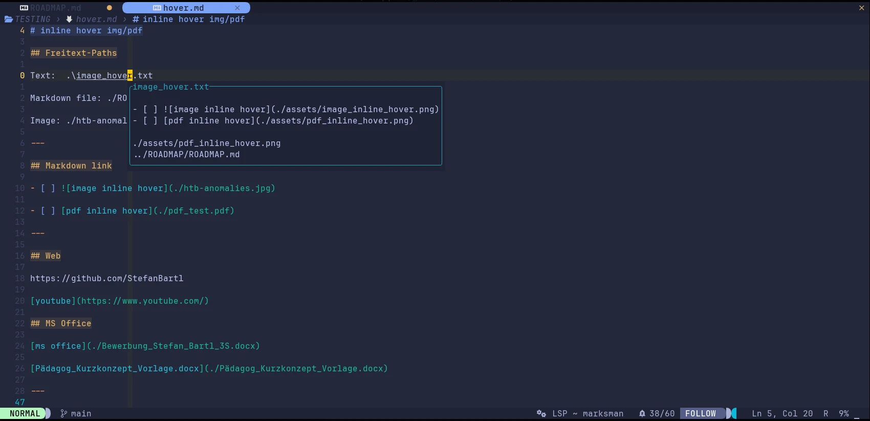
Task: Click the Freitext-Paths heading
Action: pos(74,53)
